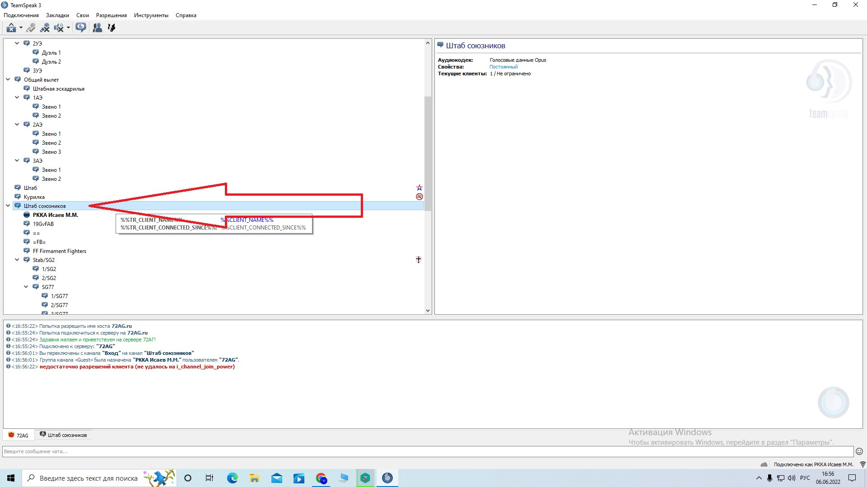Screen dimensions: 867x487
Task: Switch to the 72AG chat tab
Action: pyautogui.click(x=19, y=435)
